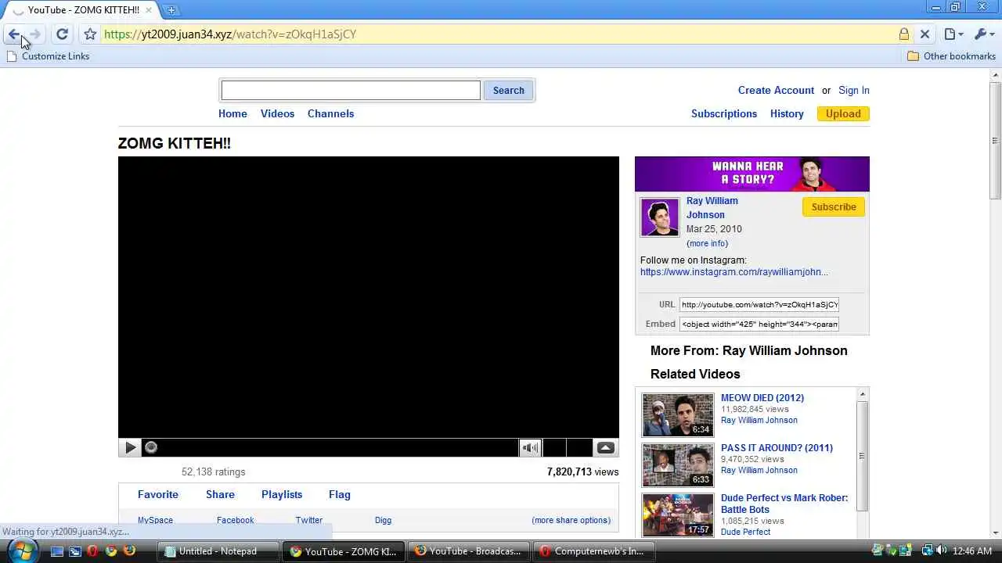Open a new tab with the plus button
This screenshot has height=563, width=1002.
point(171,10)
